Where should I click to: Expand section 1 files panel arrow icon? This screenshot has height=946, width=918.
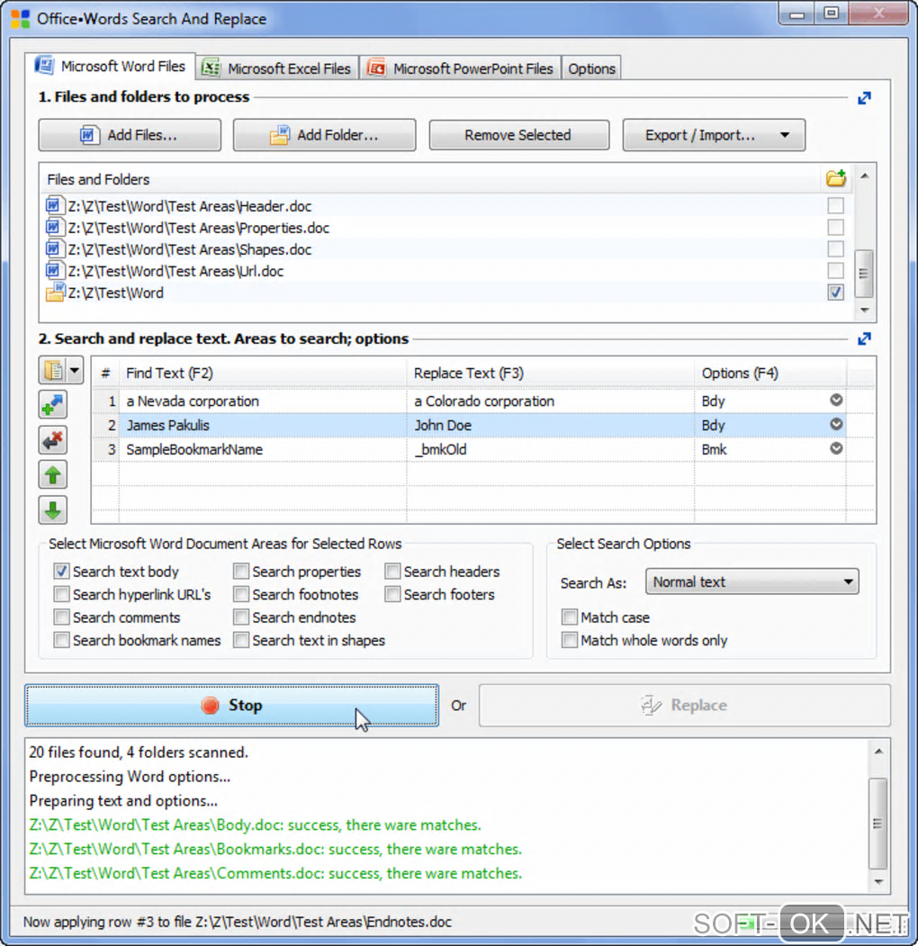(864, 98)
